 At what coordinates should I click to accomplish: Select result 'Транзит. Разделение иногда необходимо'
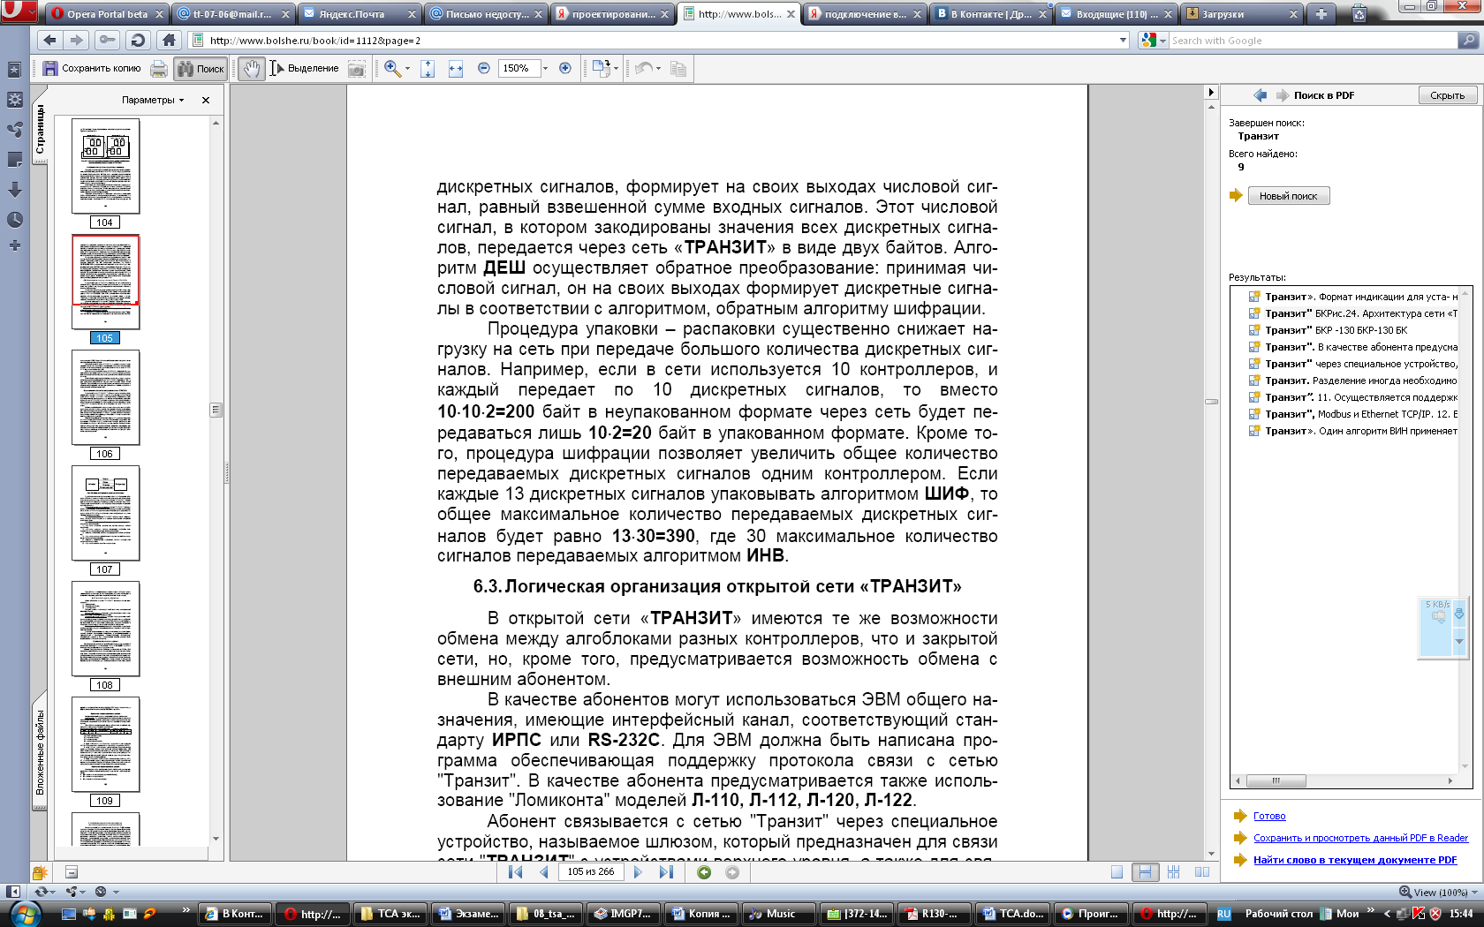click(1353, 381)
